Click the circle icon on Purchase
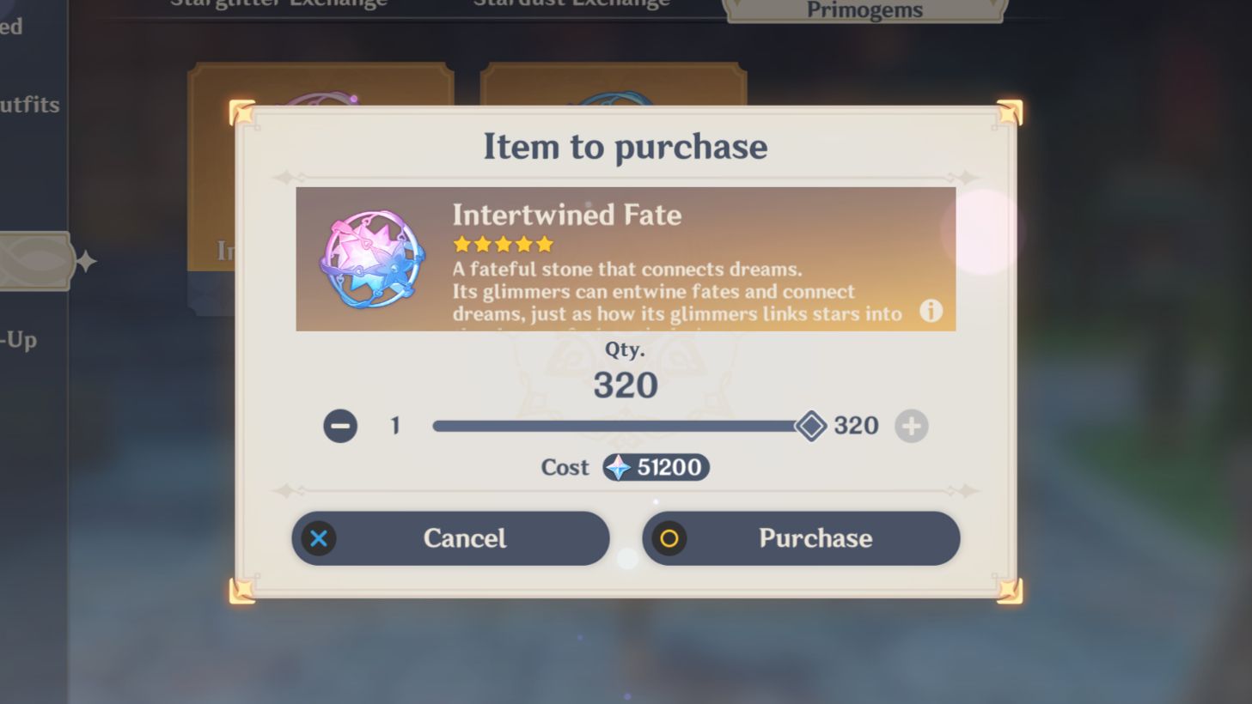Image resolution: width=1252 pixels, height=704 pixels. tap(669, 538)
